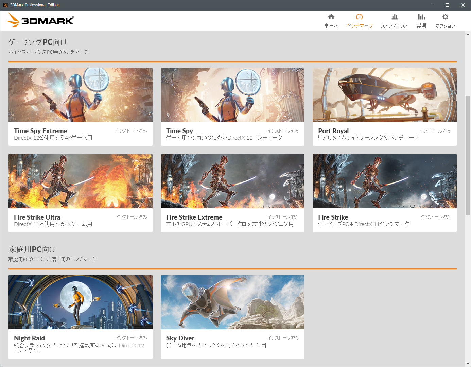Click the Fire Strike title text
This screenshot has width=471, height=367.
333,217
